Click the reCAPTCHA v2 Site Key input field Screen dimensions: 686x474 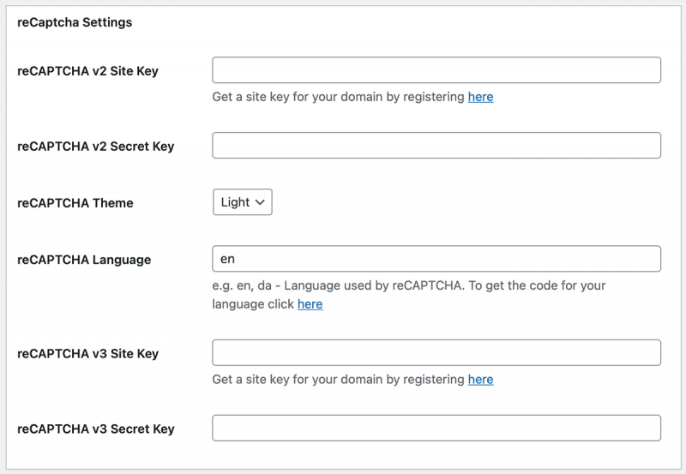tap(436, 70)
